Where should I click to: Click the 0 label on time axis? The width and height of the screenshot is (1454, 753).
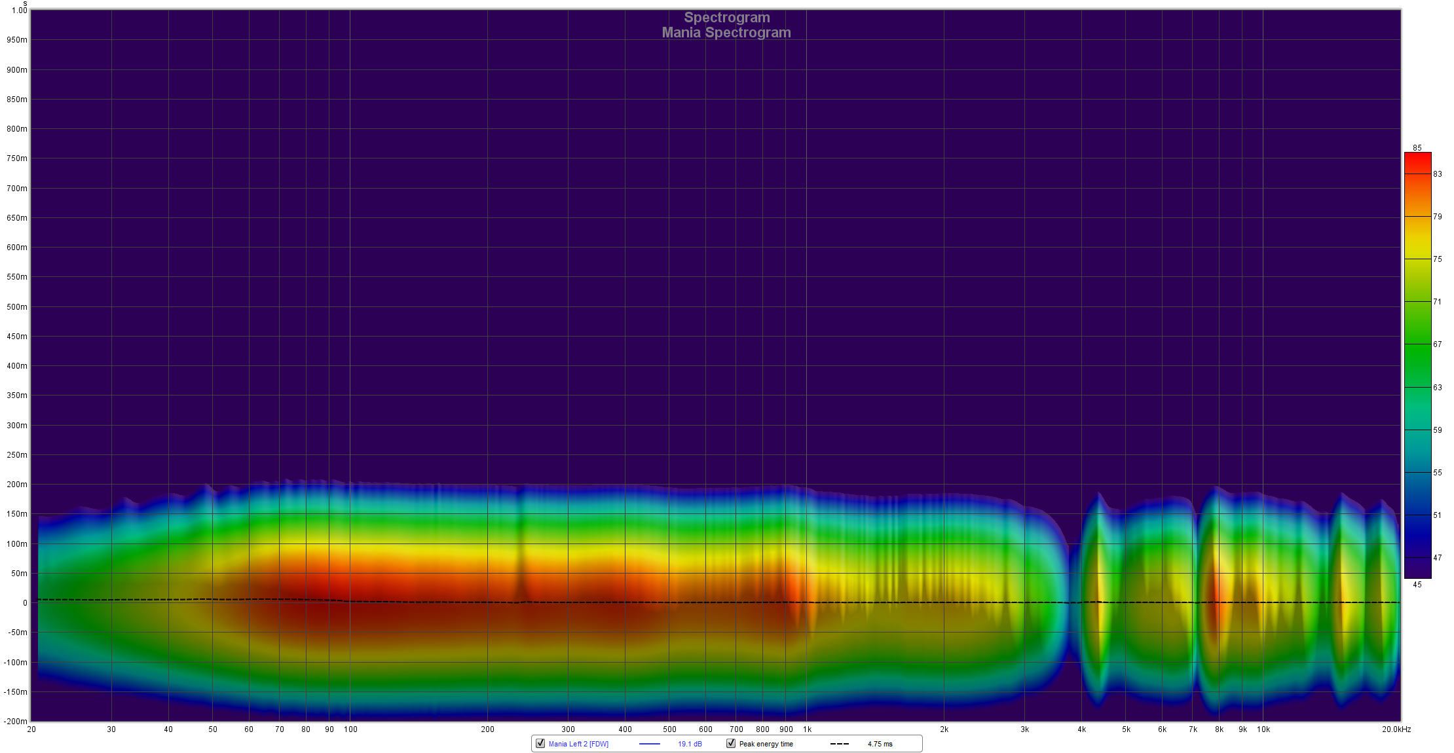(x=25, y=603)
